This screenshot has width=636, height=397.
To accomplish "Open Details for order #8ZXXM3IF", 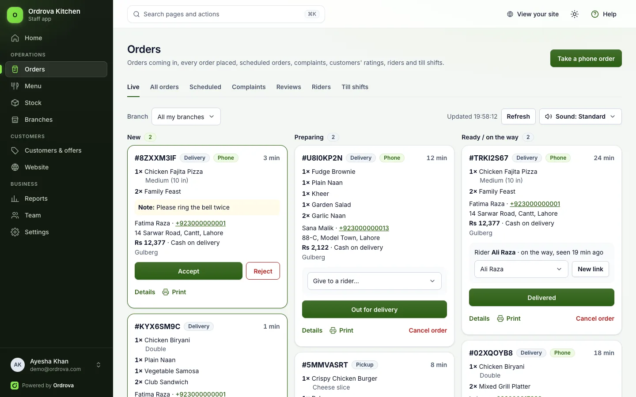I will pyautogui.click(x=145, y=292).
